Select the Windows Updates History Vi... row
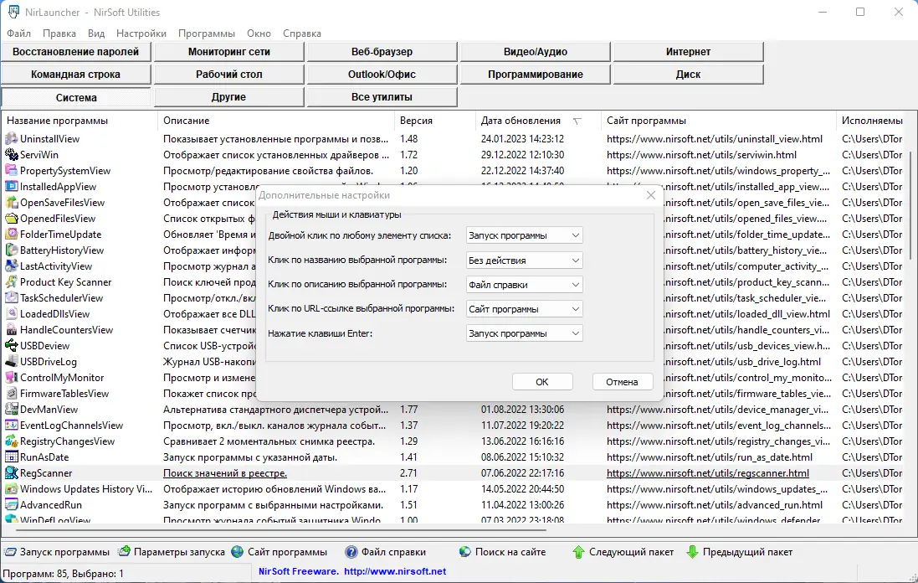Screen dimensions: 918x583 [x=454, y=488]
